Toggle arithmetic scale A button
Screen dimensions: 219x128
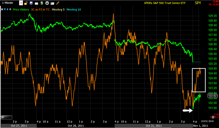pos(211,117)
